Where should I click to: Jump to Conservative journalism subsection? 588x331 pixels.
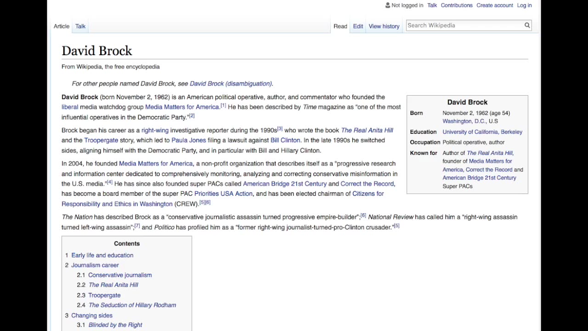(x=120, y=275)
